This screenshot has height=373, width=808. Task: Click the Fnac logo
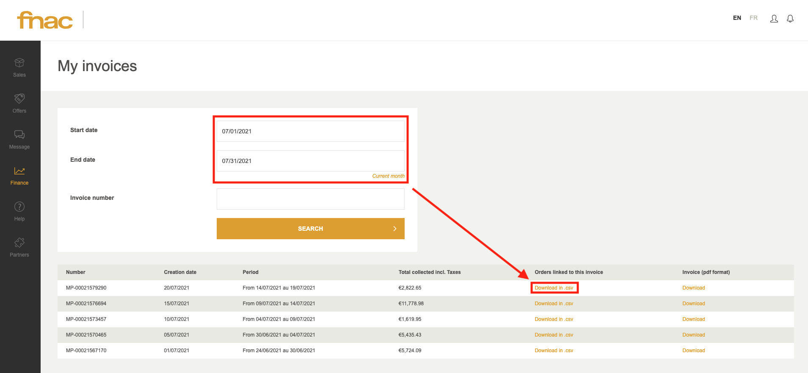45,20
